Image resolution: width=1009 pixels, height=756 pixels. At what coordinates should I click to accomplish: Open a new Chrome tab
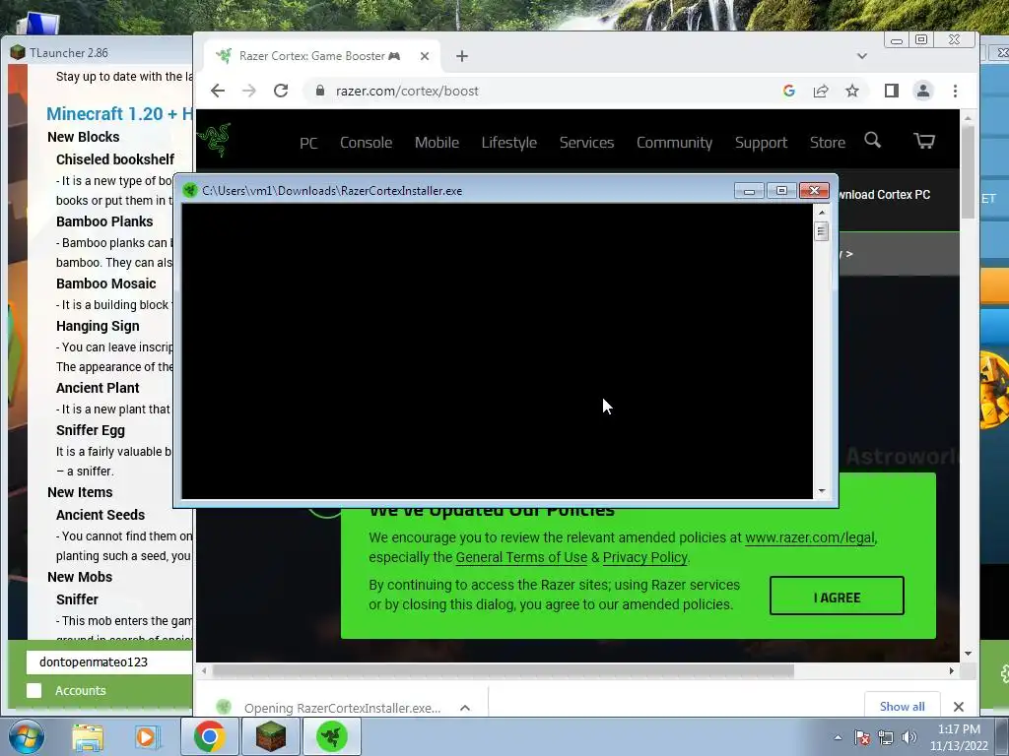click(461, 56)
